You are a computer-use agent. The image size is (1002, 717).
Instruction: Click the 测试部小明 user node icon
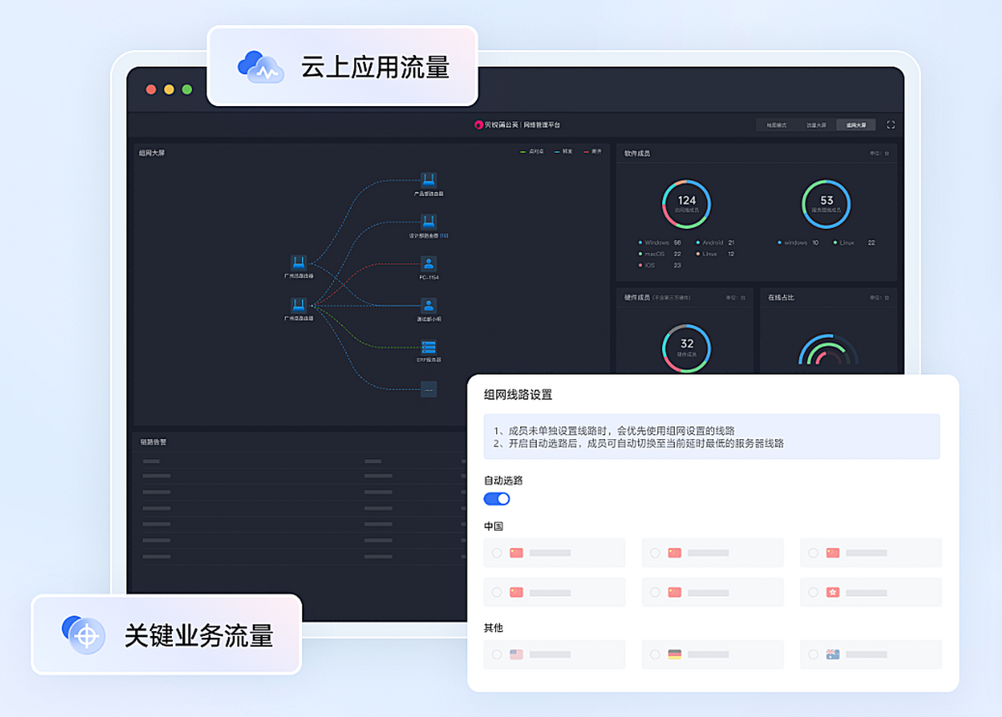(428, 305)
